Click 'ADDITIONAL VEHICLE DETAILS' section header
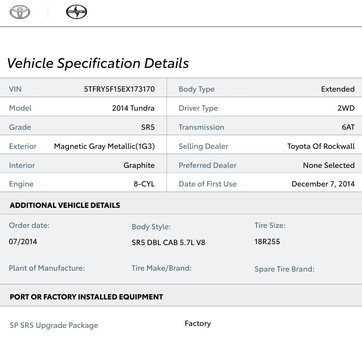Viewport: 362px width, 339px height. point(65,206)
